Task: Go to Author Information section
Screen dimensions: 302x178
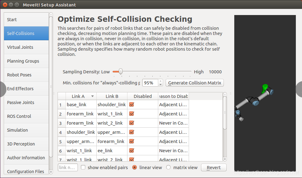Action: (x=26, y=158)
